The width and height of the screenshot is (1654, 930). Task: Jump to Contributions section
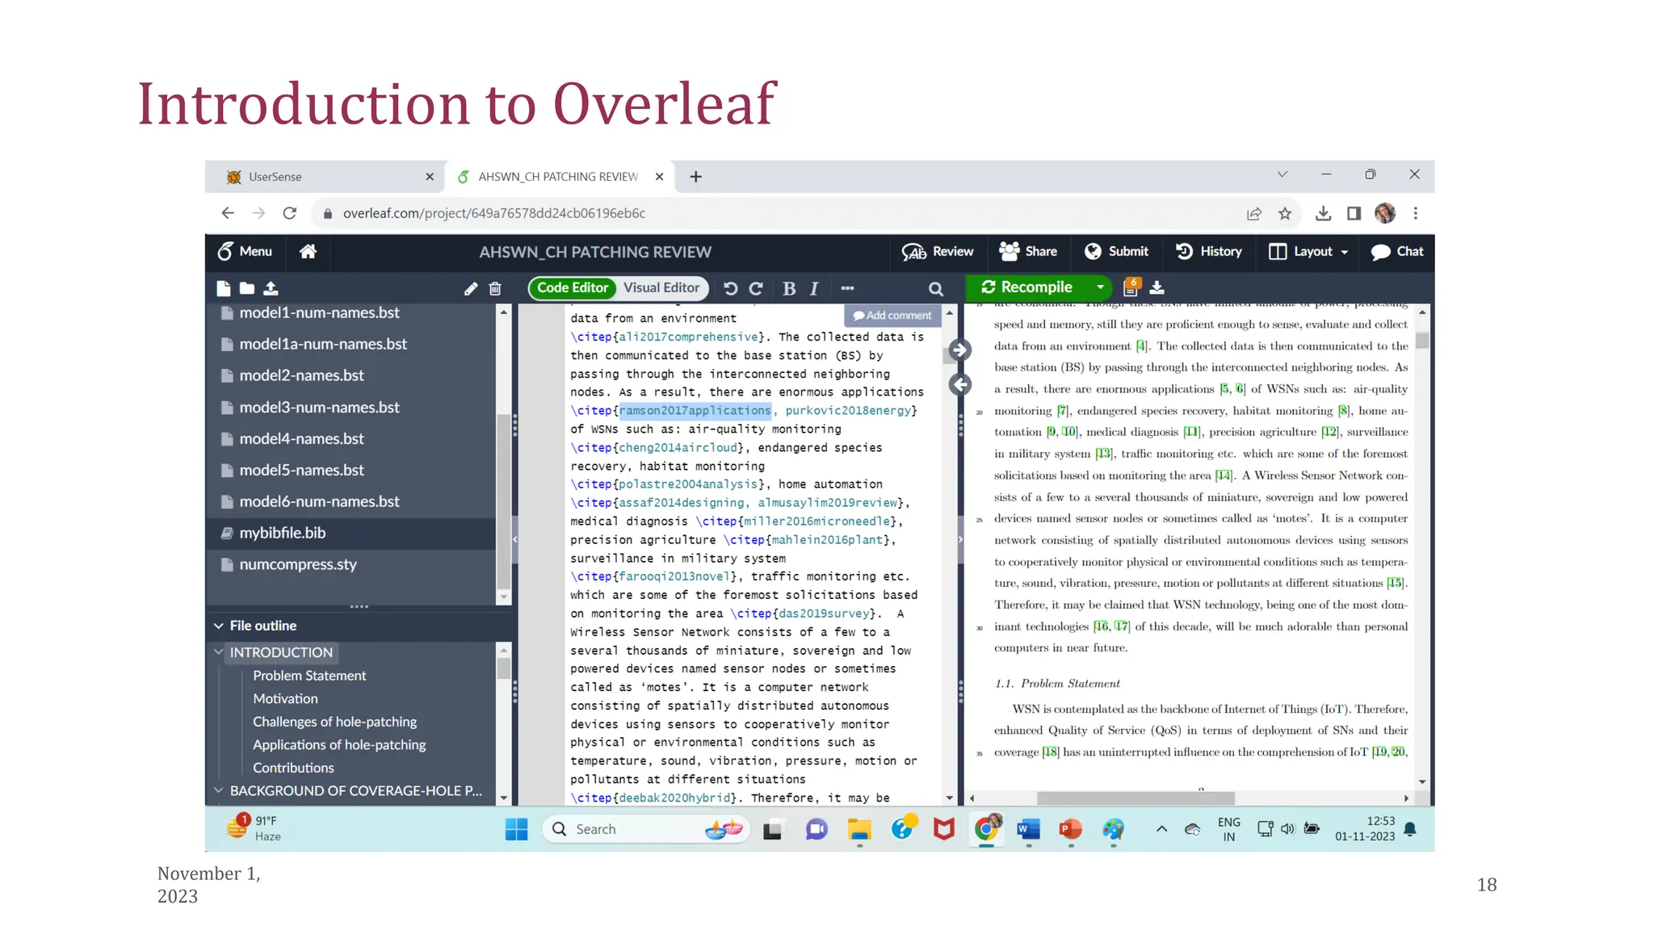tap(293, 768)
